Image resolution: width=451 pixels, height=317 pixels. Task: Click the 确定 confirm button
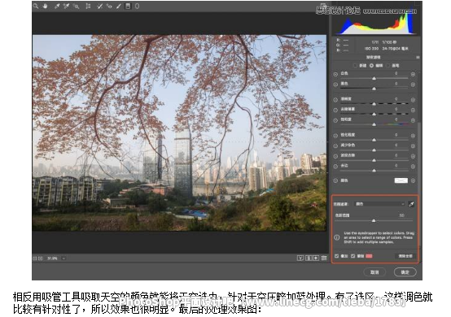click(405, 272)
